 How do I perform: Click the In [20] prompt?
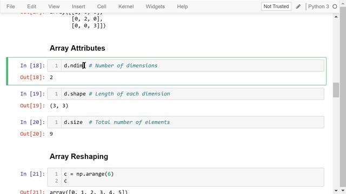coord(32,122)
